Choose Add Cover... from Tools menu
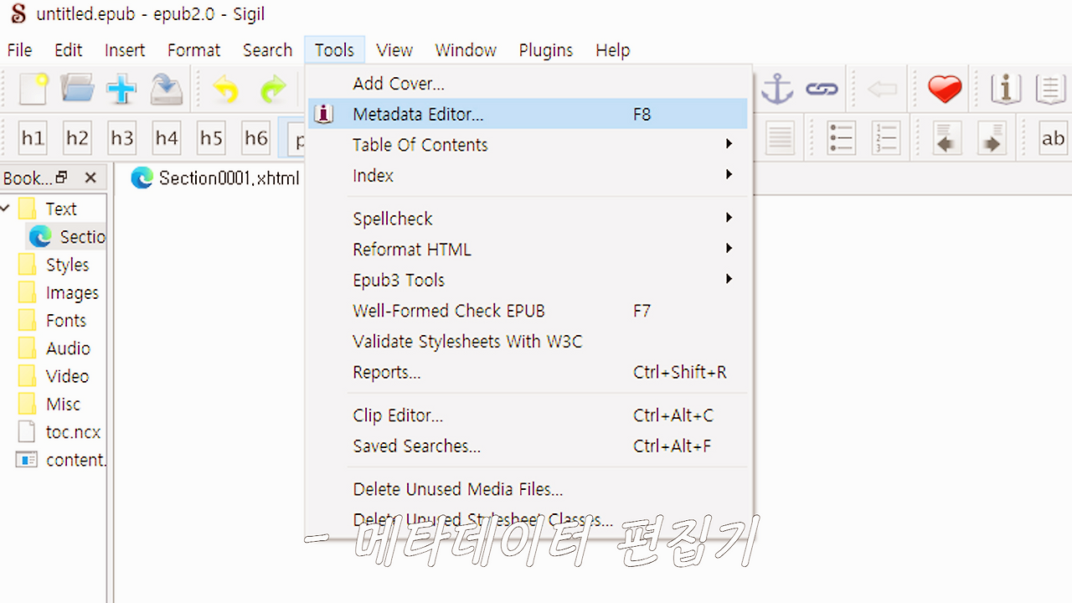The height and width of the screenshot is (603, 1072). pos(528,84)
